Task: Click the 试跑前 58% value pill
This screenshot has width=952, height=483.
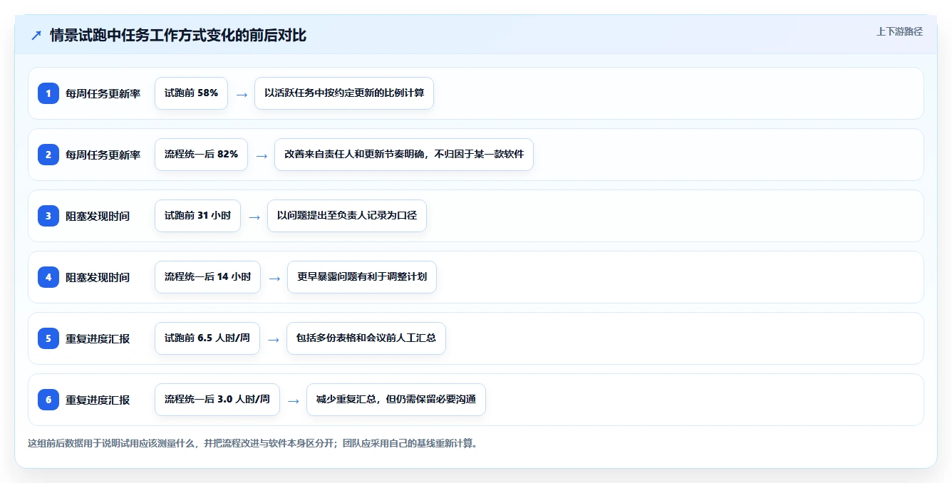Action: pos(191,93)
